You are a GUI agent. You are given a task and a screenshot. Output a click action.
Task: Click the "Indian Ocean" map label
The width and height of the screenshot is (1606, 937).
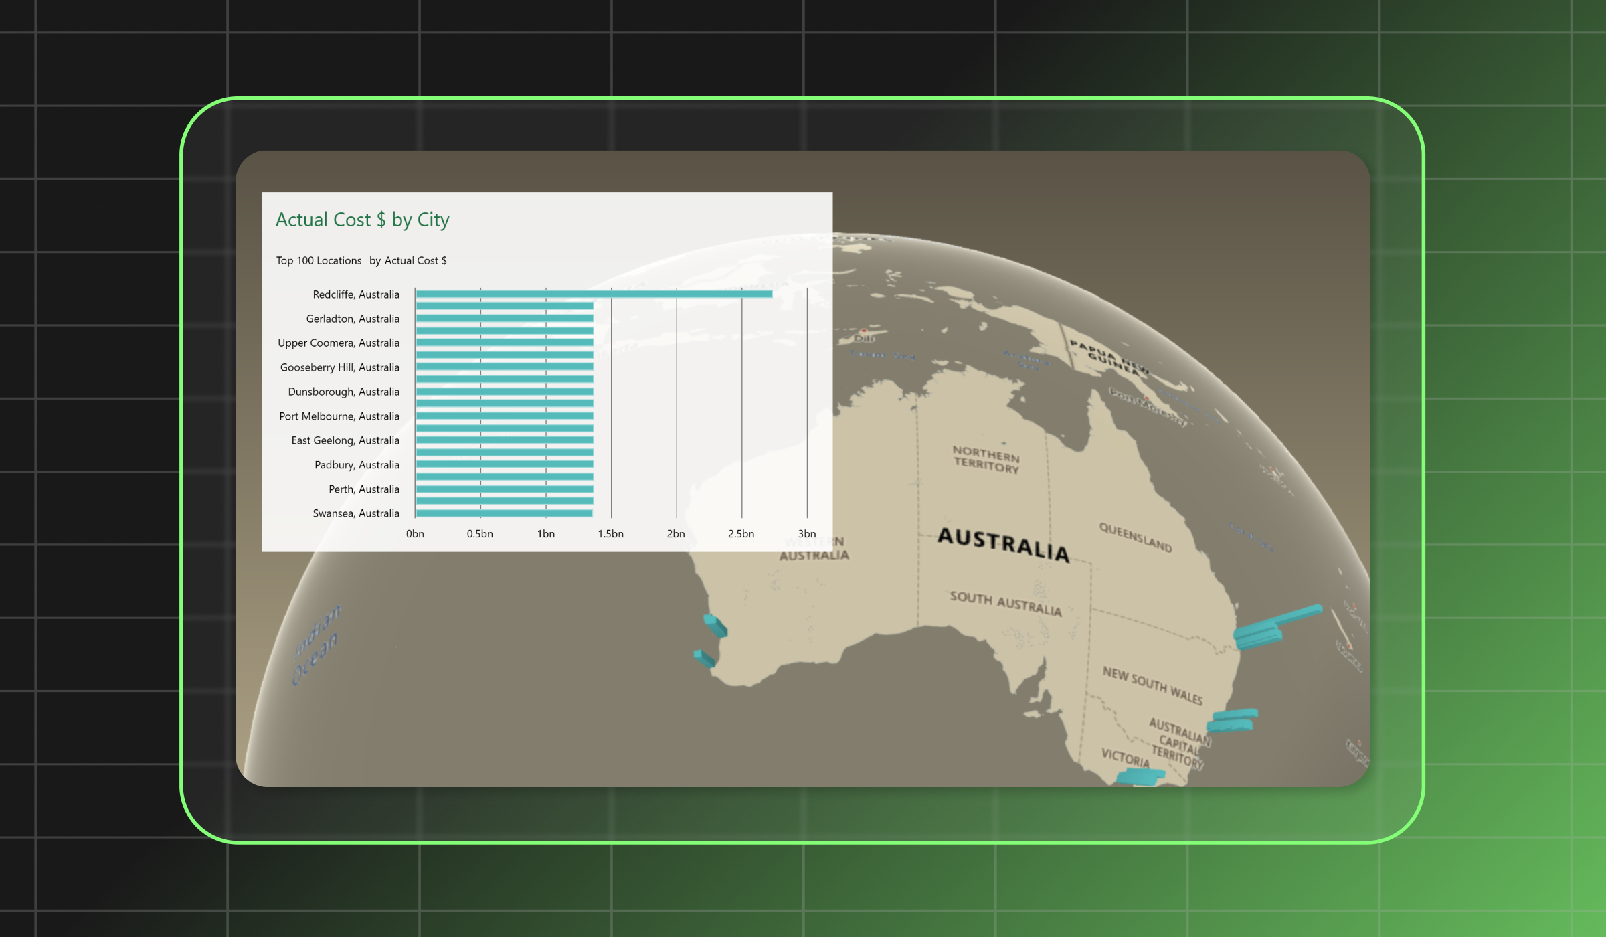[x=317, y=644]
